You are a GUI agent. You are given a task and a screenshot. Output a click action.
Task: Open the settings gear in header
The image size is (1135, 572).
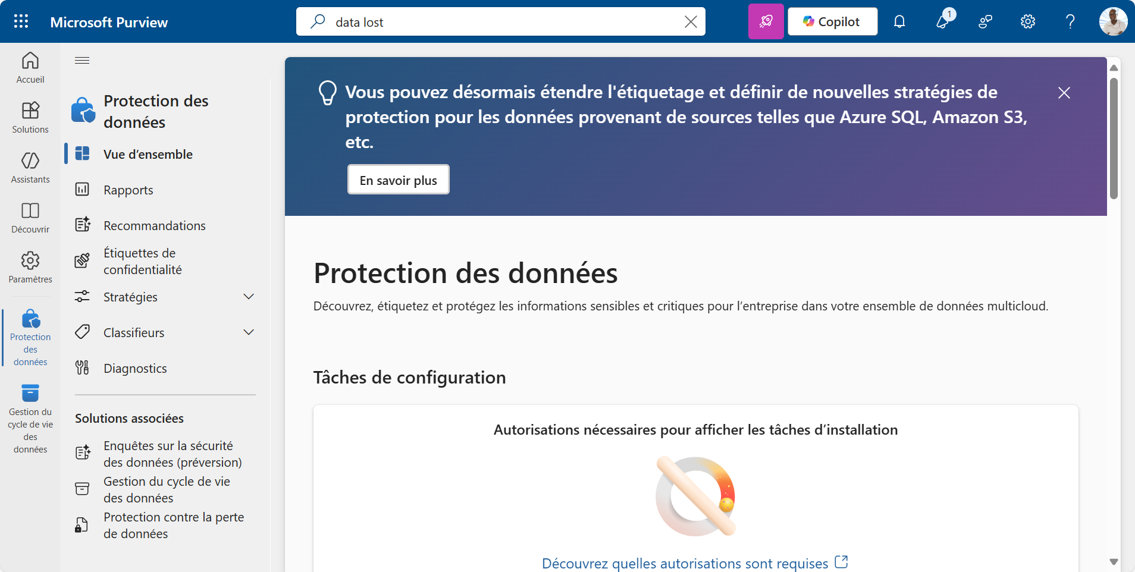(x=1028, y=21)
